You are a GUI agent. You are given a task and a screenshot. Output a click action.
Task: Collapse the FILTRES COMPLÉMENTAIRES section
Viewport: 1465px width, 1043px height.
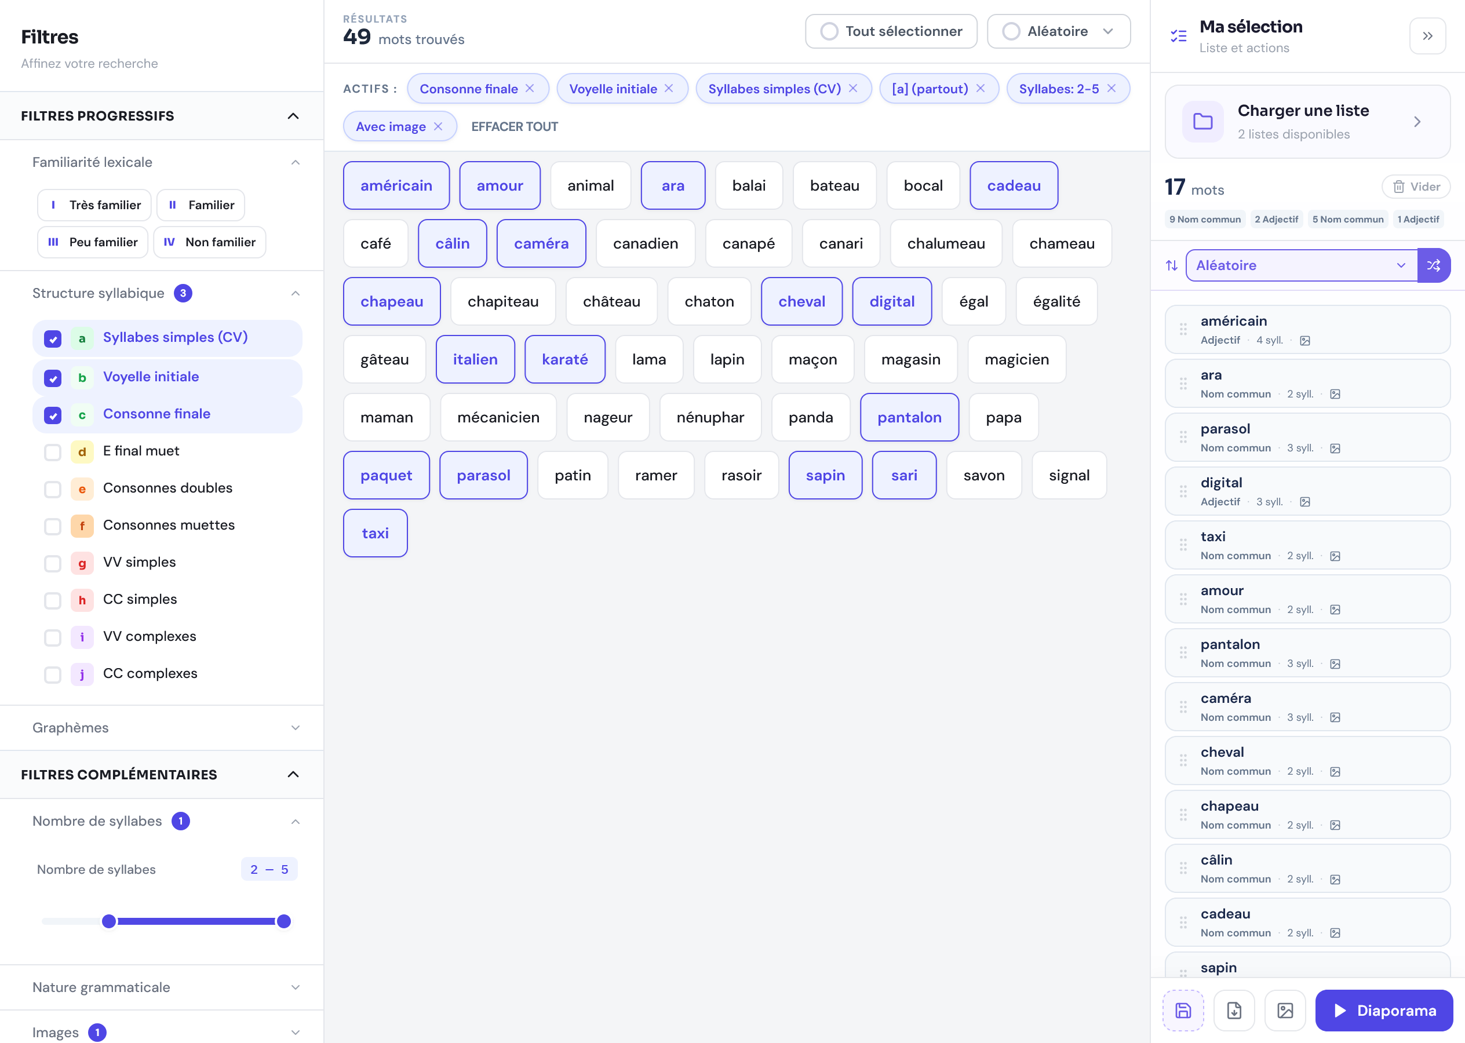(x=293, y=775)
